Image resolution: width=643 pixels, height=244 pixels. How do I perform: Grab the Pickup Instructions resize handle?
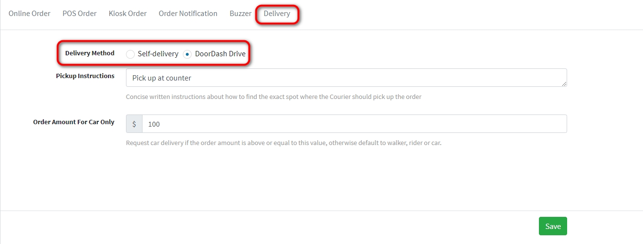[564, 84]
